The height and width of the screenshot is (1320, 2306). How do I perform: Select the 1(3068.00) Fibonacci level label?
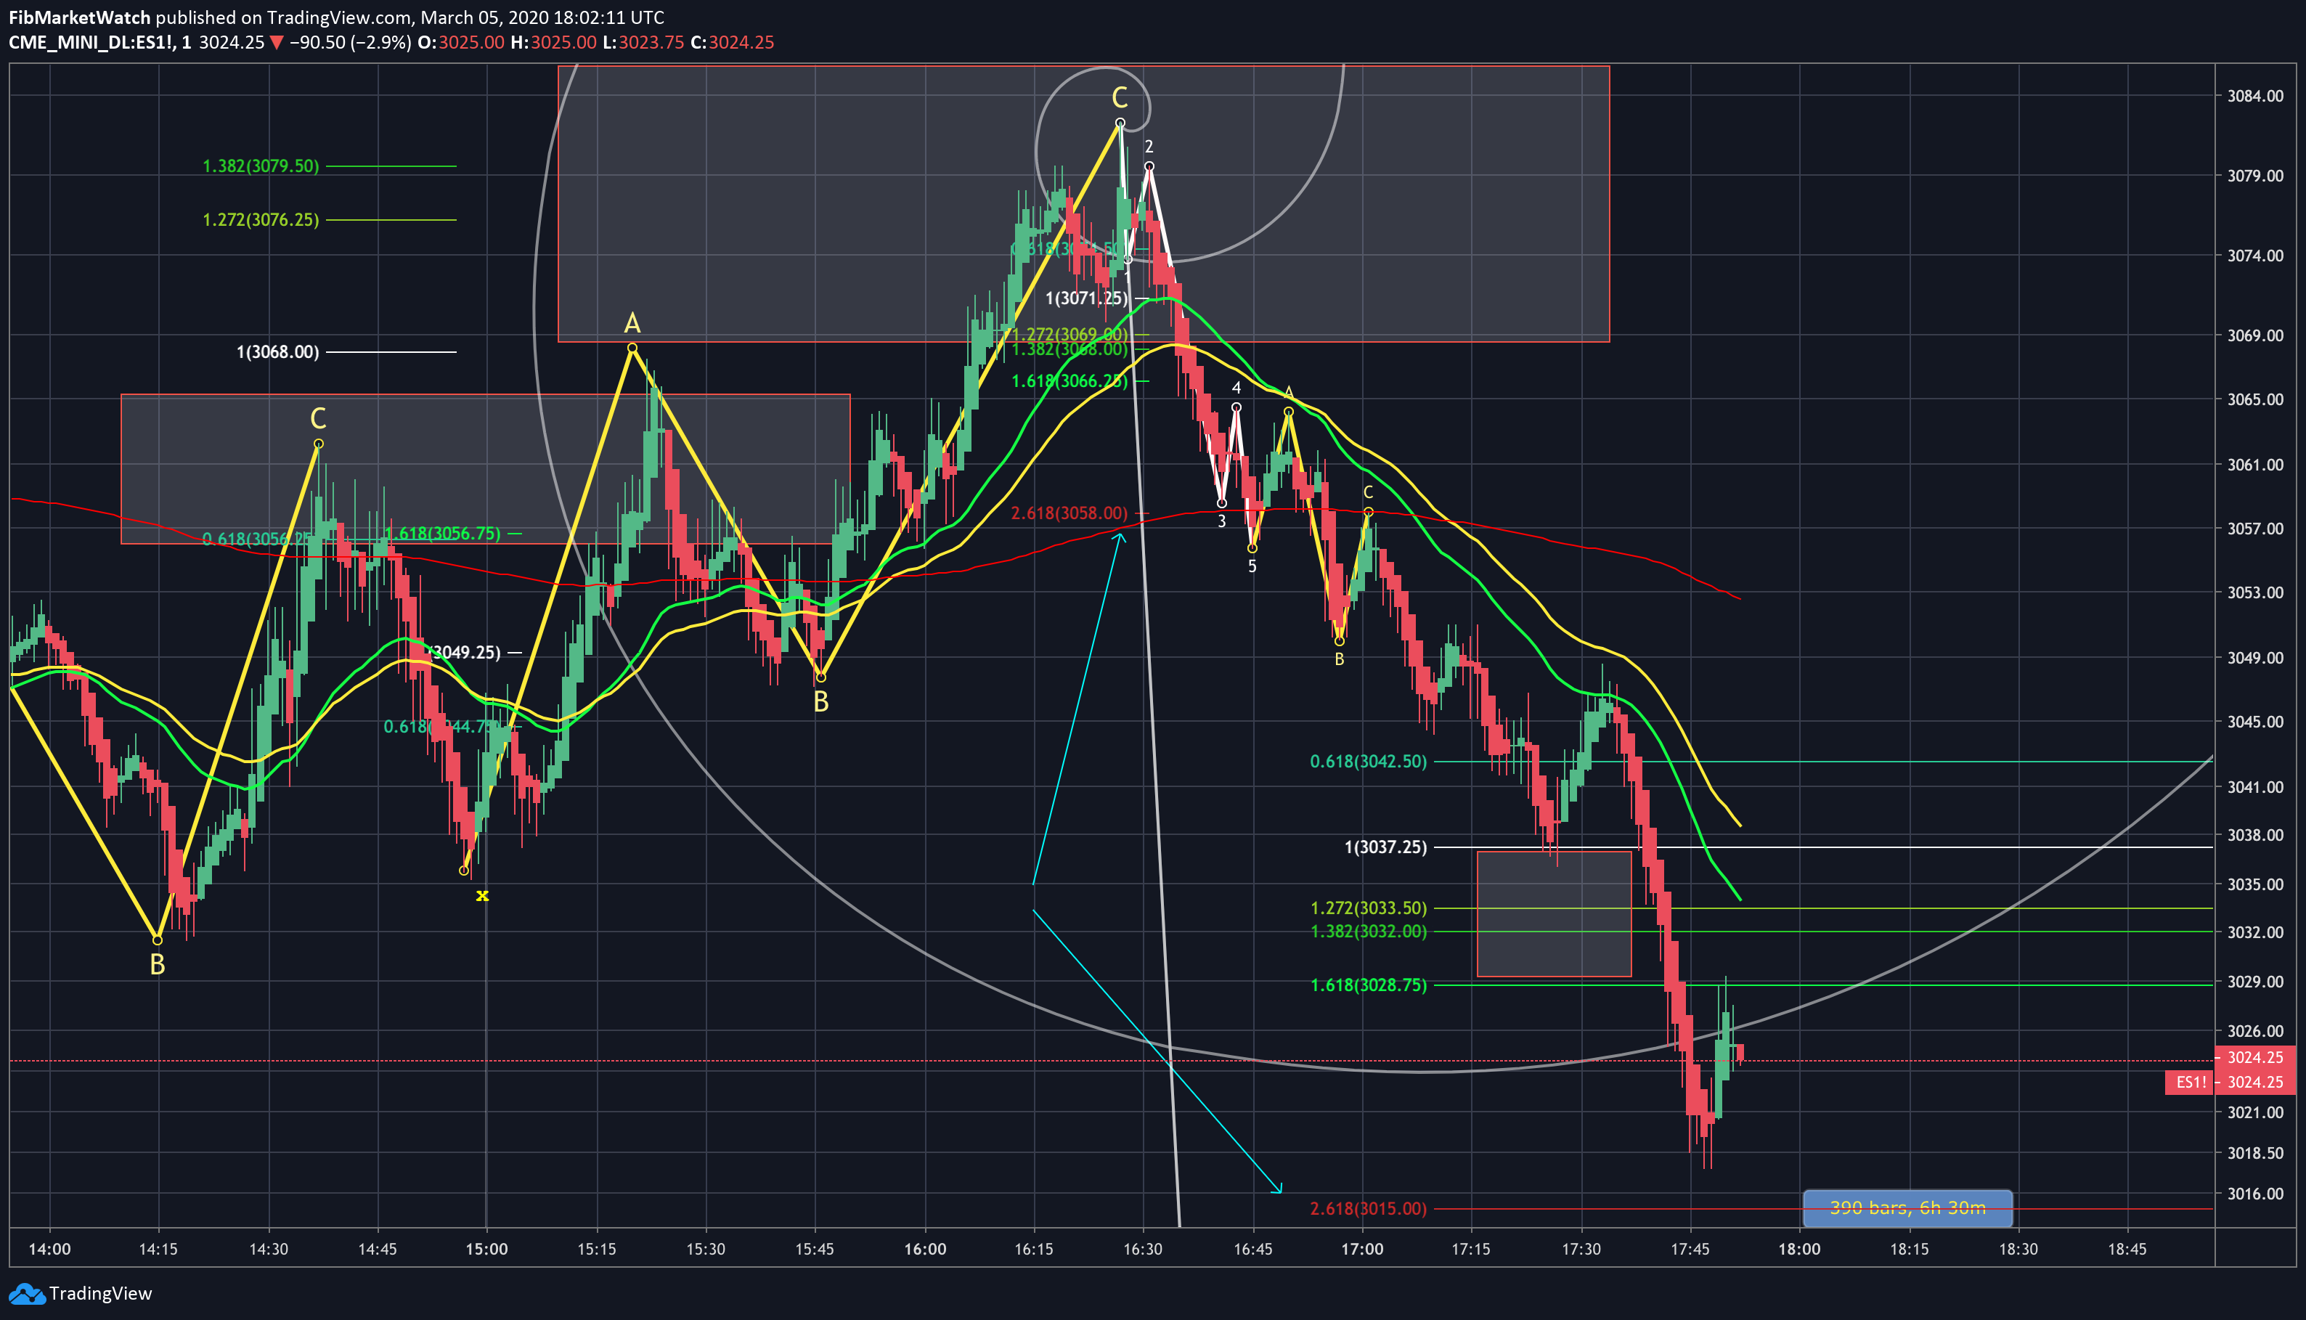tap(277, 351)
